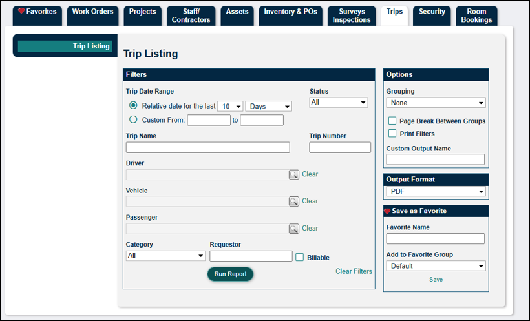Screen dimensions: 530x321
Task: Click the Requestor input field
Action: point(251,256)
